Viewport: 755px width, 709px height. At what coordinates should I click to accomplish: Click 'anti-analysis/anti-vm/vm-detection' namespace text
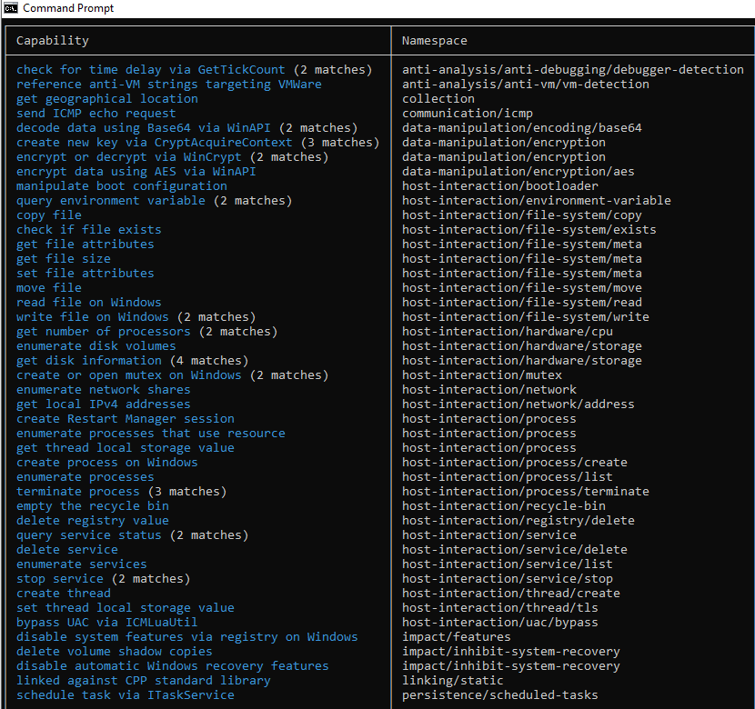tap(526, 85)
